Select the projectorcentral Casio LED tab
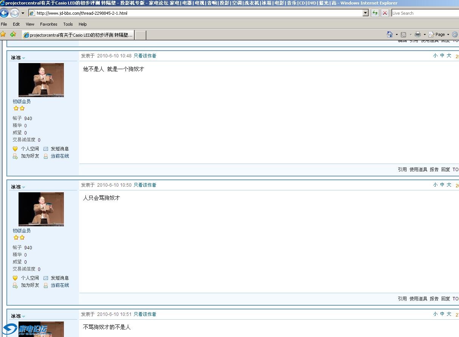 pyautogui.click(x=78, y=35)
